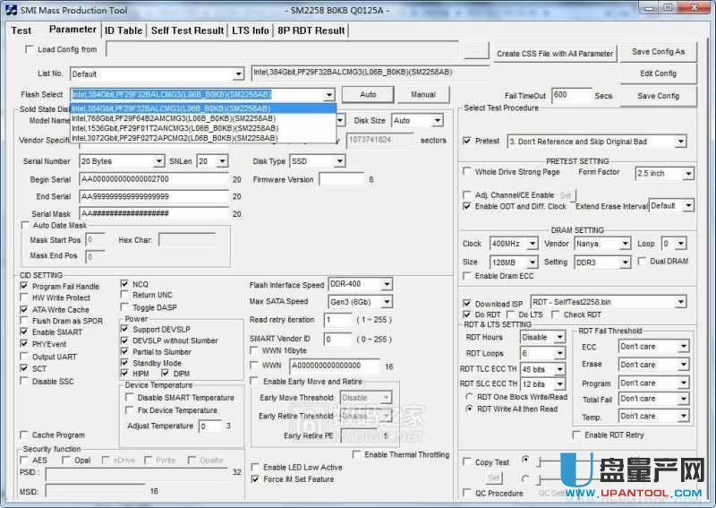Choose the Intel 3072Gbit flash entry
This screenshot has width=716, height=508.
(175, 138)
